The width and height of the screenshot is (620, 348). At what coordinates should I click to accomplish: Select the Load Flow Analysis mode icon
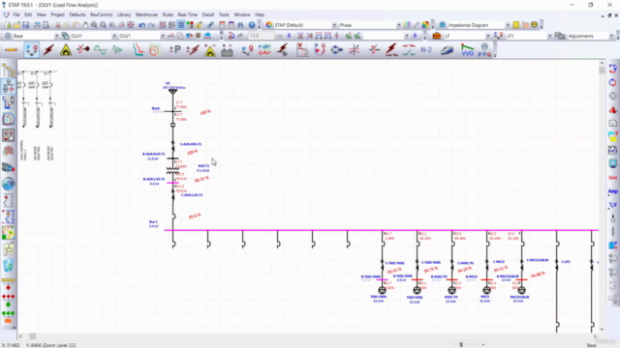(31, 50)
